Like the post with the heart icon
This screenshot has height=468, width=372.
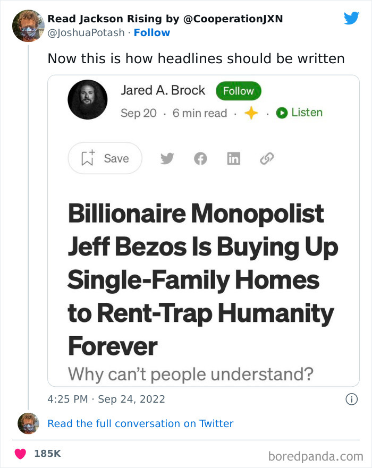click(20, 453)
